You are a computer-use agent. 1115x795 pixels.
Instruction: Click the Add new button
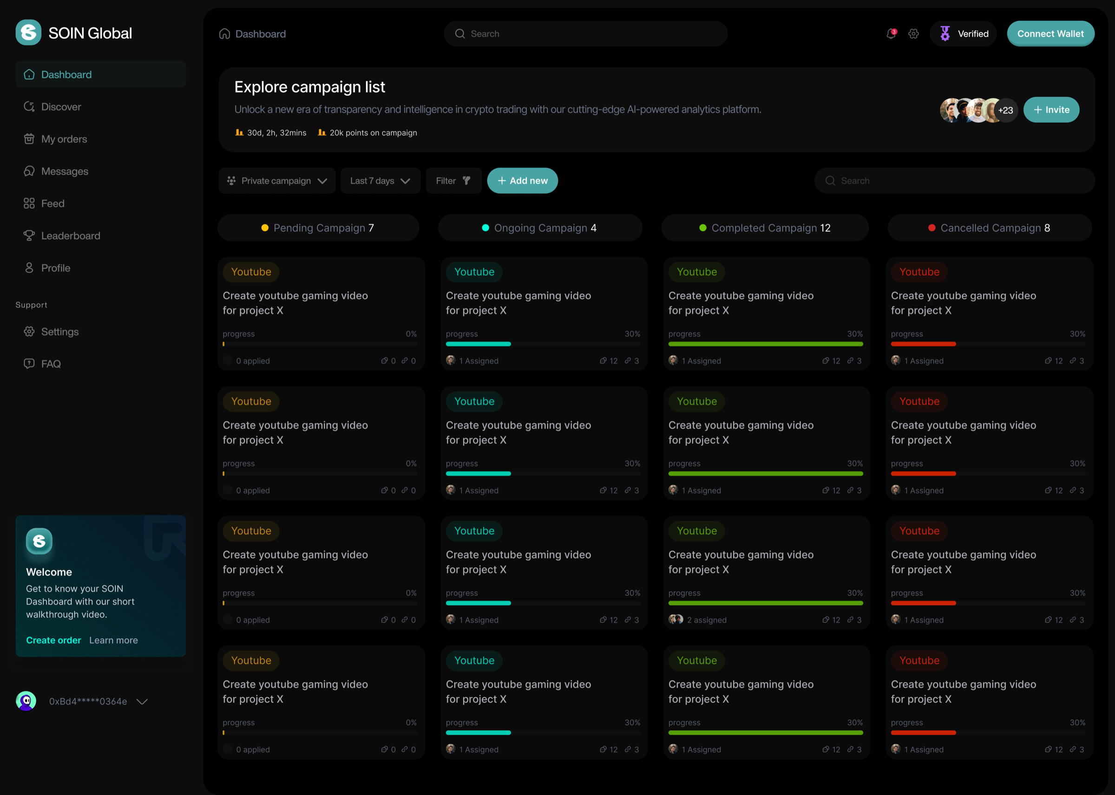[x=523, y=181]
